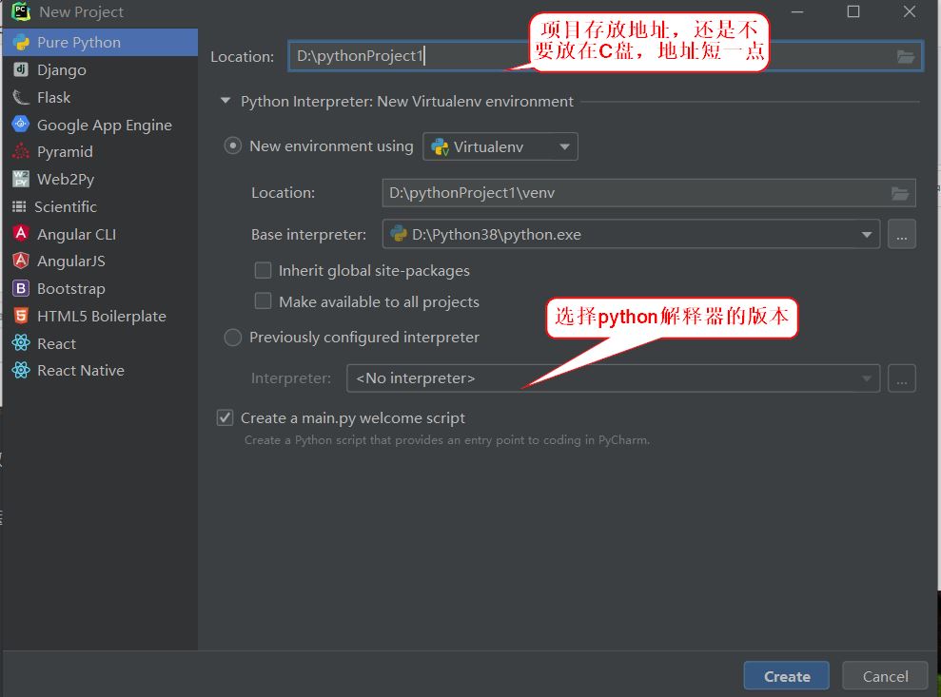941x697 pixels.
Task: Click the Pyramid project icon
Action: (x=21, y=151)
